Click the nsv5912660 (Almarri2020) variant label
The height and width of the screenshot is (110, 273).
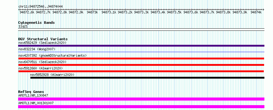pyautogui.click(x=40, y=68)
